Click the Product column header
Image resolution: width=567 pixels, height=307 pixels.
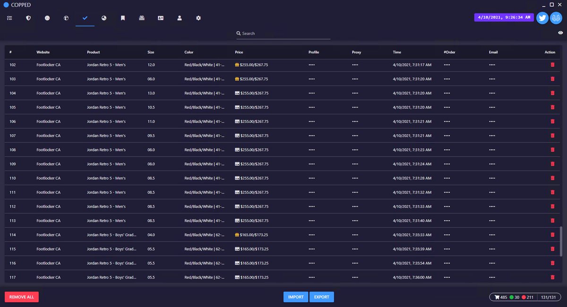pyautogui.click(x=94, y=52)
